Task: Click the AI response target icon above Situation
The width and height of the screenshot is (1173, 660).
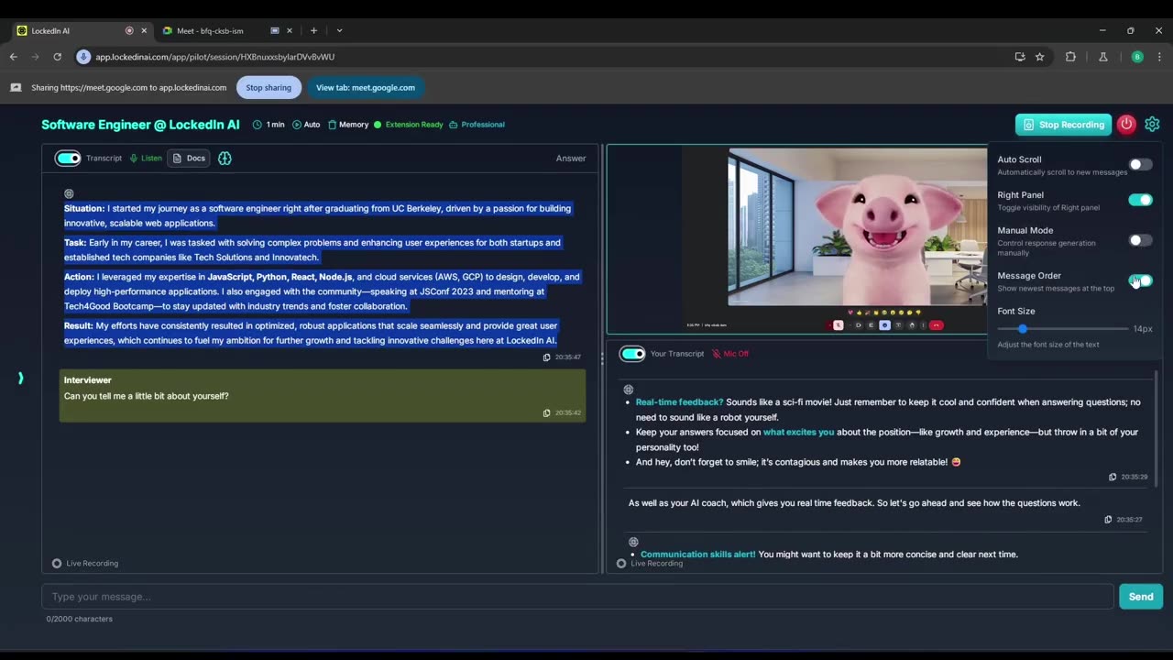Action: [69, 193]
